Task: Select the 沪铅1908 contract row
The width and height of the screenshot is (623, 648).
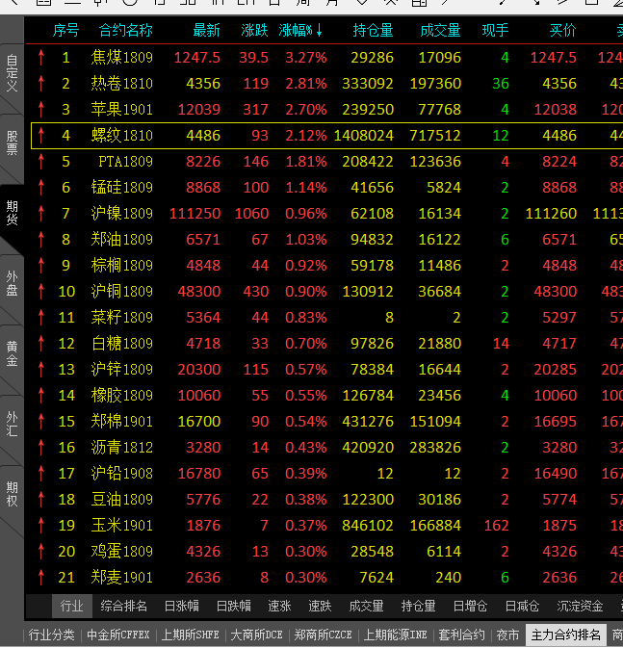Action: [x=326, y=473]
